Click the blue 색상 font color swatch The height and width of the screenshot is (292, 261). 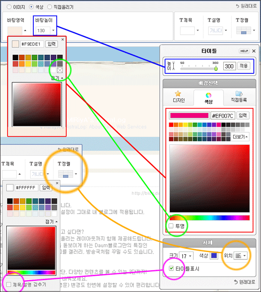[214, 256]
